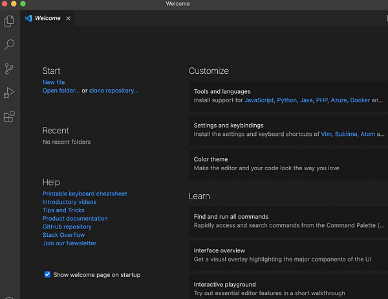Open the Explorer view in activity bar
The width and height of the screenshot is (388, 299).
tap(9, 21)
